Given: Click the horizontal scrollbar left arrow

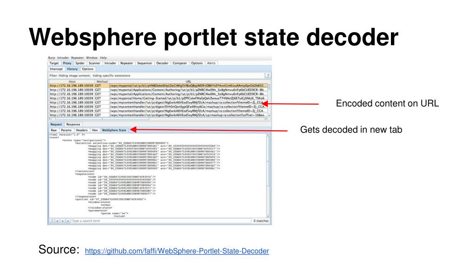Looking at the screenshot, I should point(50,119).
